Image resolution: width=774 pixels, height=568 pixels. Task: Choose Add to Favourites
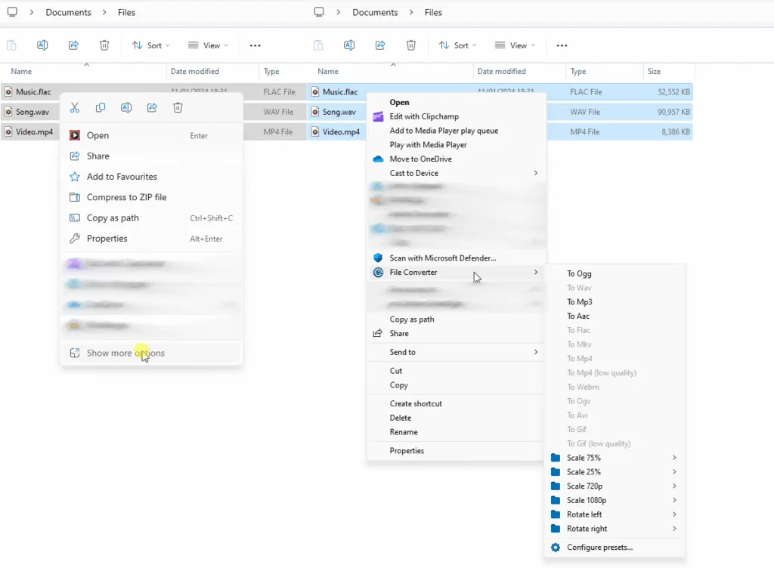(x=122, y=177)
